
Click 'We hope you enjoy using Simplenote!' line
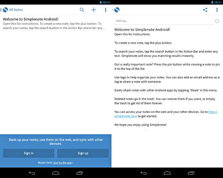140,125
